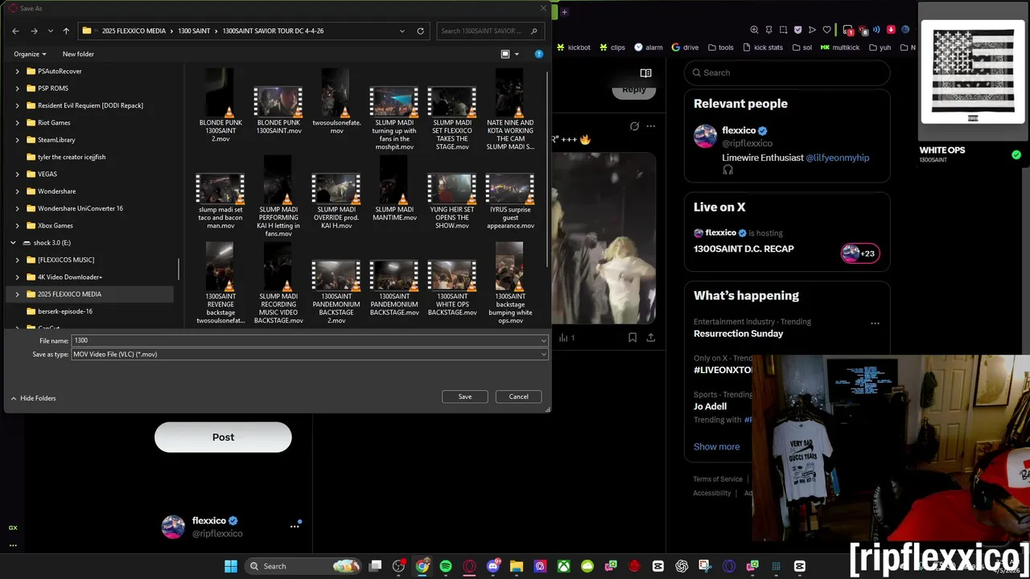Image resolution: width=1030 pixels, height=579 pixels.
Task: Open 1300SAINT D.C. RECAP live space
Action: [744, 248]
